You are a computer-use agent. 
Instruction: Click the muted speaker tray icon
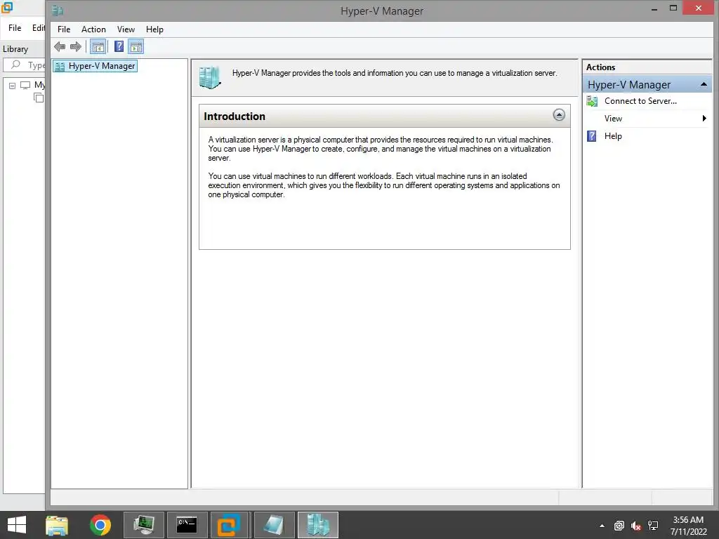(636, 526)
